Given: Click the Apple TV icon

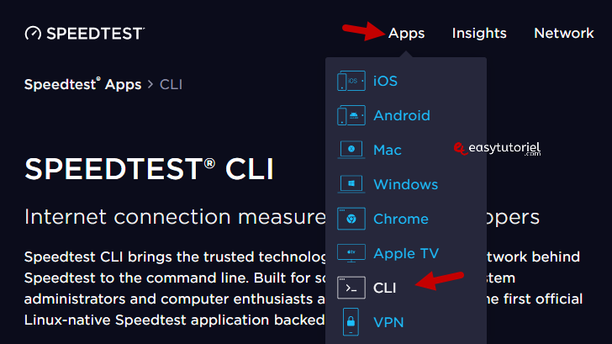Looking at the screenshot, I should [x=351, y=253].
